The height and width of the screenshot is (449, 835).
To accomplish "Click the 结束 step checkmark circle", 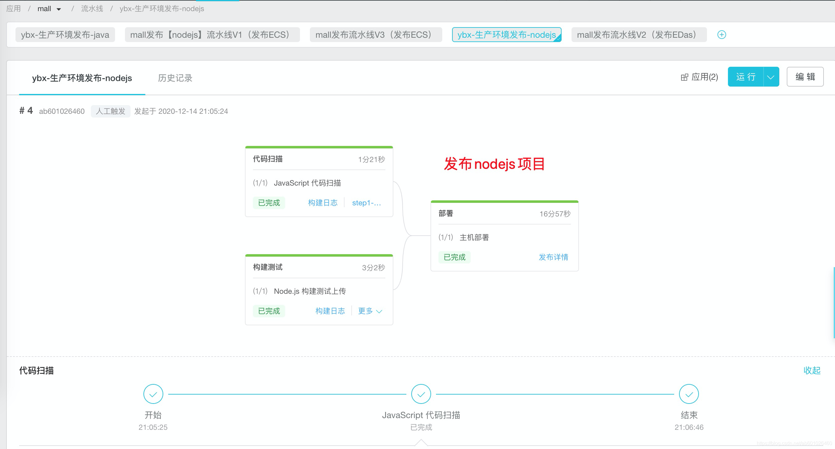I will (689, 394).
